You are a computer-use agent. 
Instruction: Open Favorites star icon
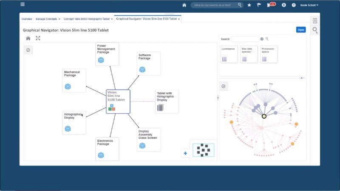(249, 5)
